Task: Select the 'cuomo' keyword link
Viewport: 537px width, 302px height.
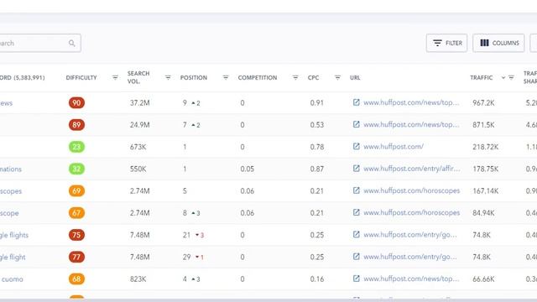Action: [12, 279]
